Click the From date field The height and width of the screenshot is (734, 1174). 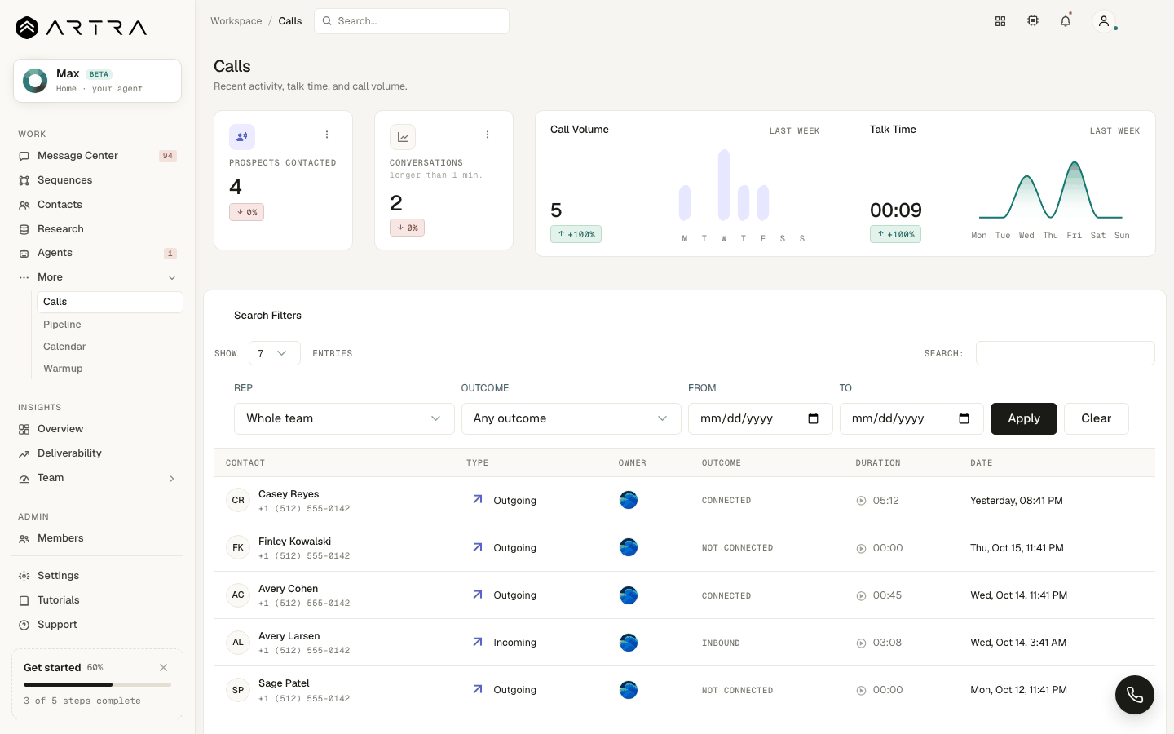(x=760, y=418)
